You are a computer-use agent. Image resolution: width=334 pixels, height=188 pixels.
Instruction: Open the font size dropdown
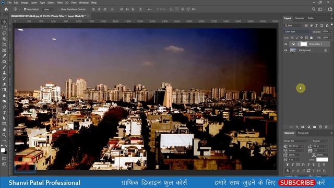click(303, 146)
